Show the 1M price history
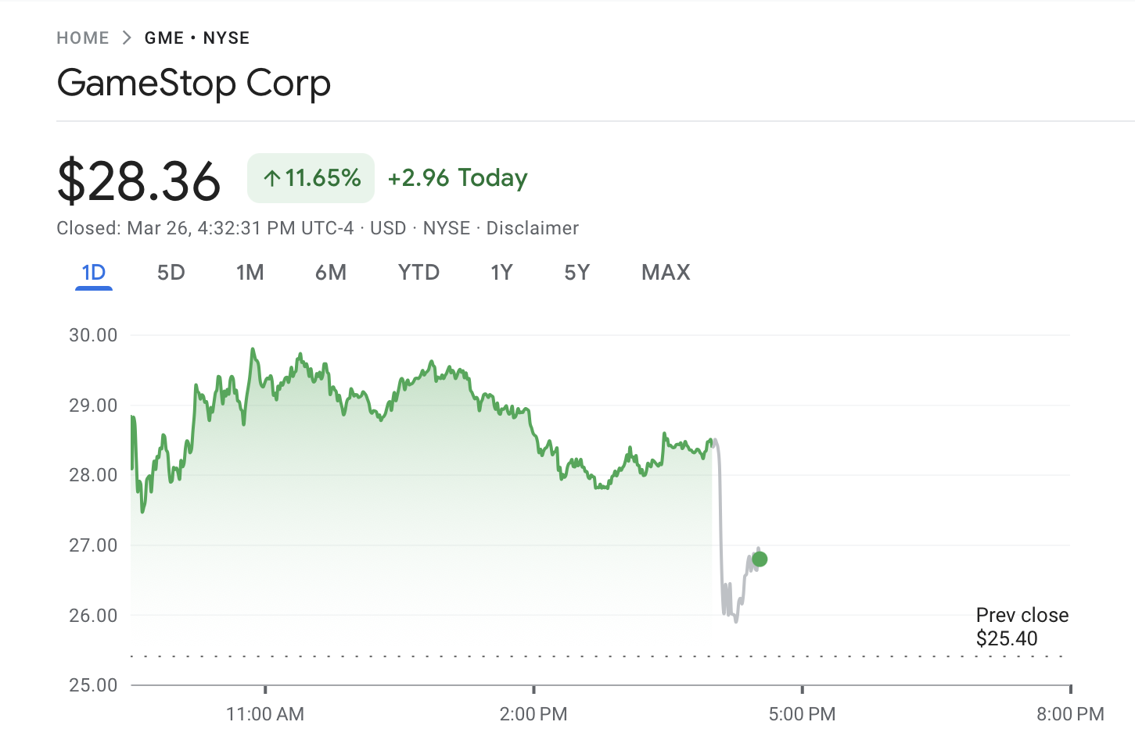Screen dimensions: 1135x754 click(250, 273)
